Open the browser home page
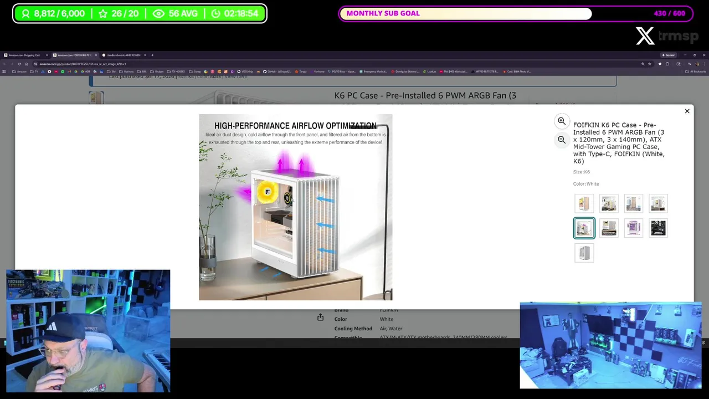Image resolution: width=709 pixels, height=399 pixels. click(27, 64)
